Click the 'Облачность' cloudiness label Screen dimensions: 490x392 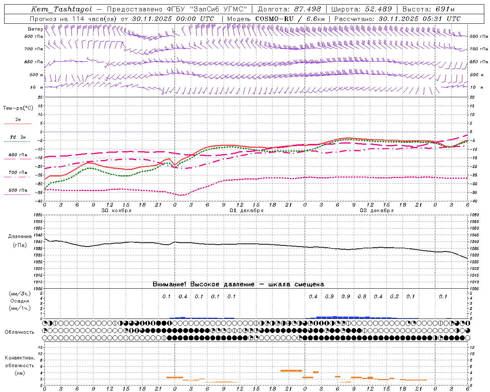tap(20, 332)
